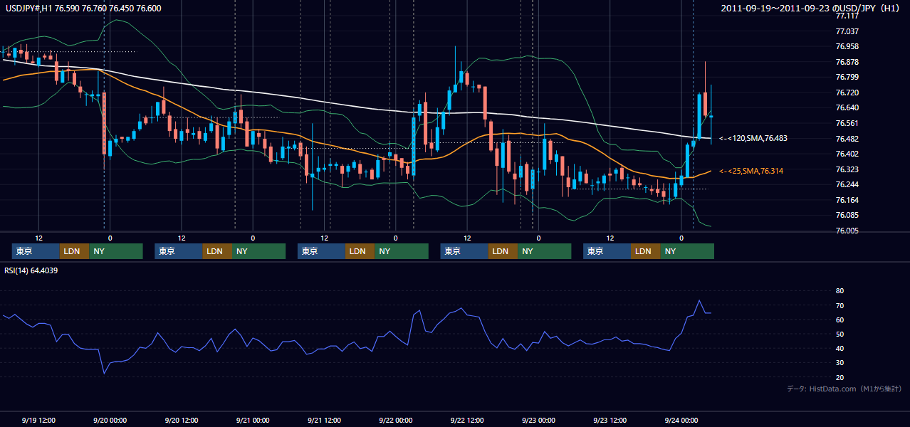
Task: Click the 東京 session block for 9/23
Action: (x=607, y=251)
